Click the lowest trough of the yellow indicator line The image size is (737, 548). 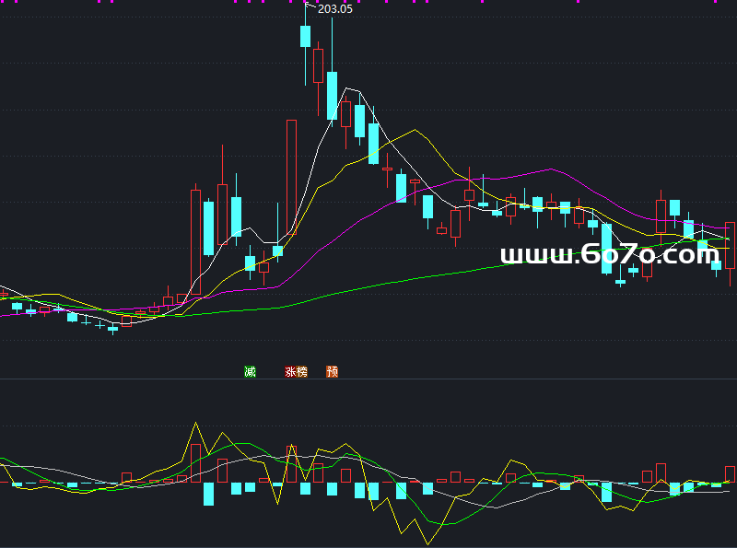pyautogui.click(x=427, y=543)
